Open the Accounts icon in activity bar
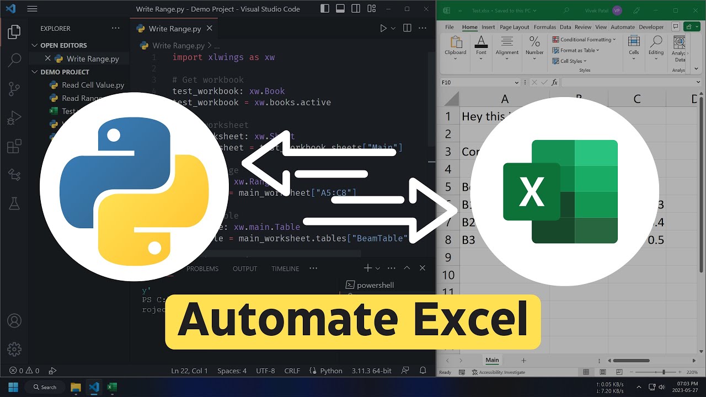 coord(14,321)
